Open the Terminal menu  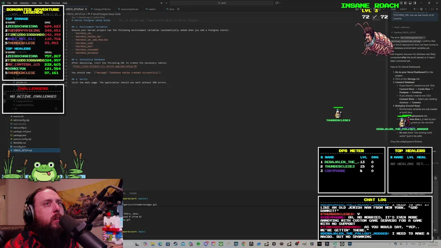[x=55, y=3]
